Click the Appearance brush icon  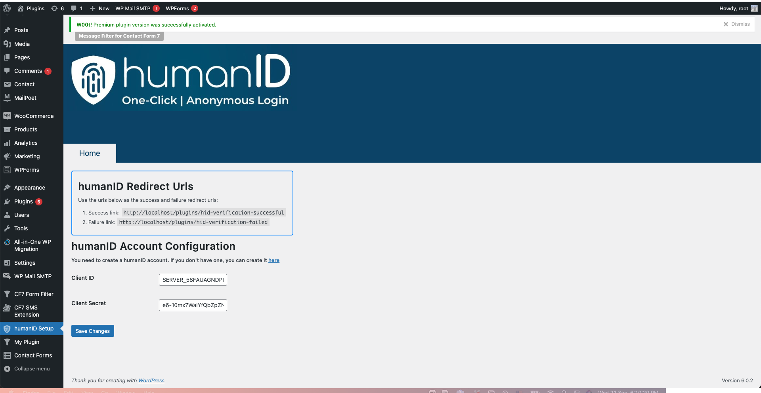(7, 188)
